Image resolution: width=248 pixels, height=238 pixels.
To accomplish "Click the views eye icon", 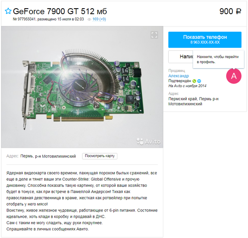I will pos(89,19).
